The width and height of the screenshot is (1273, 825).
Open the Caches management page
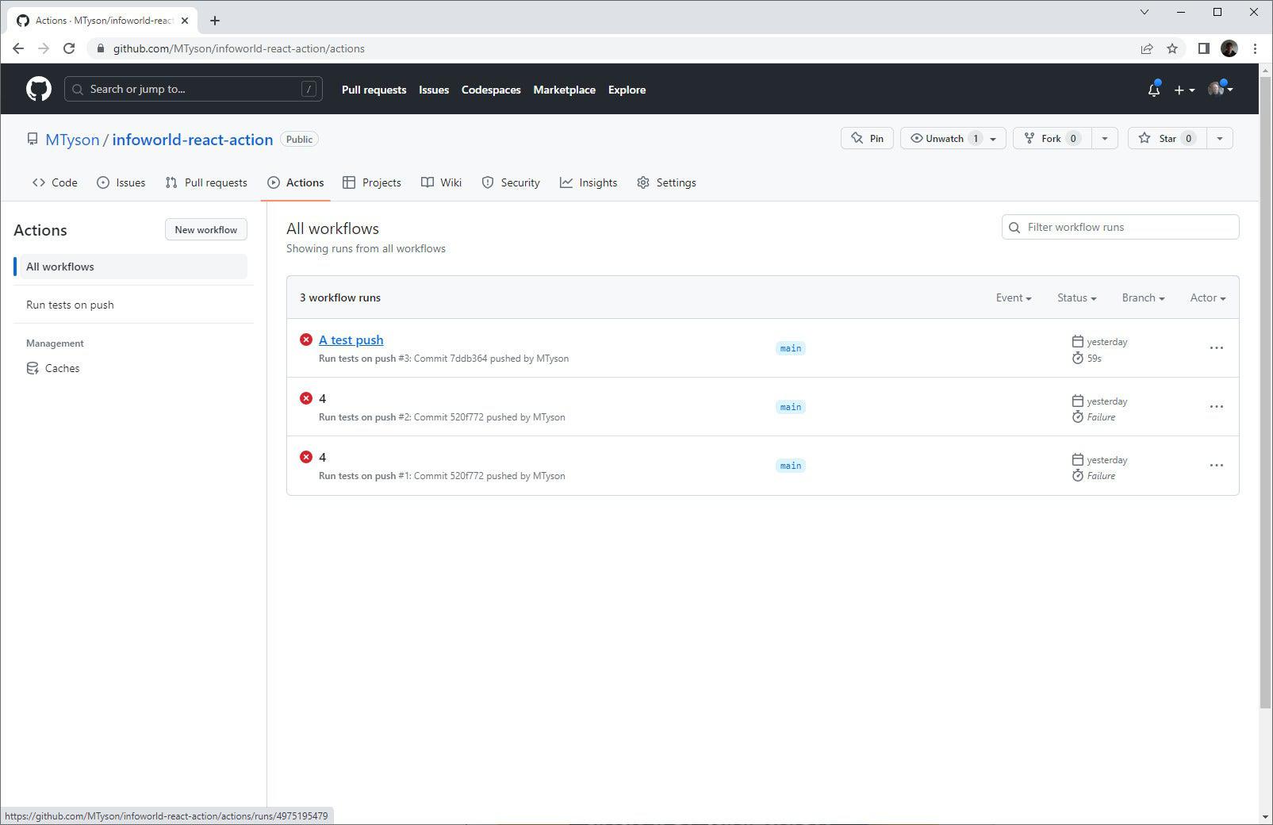point(62,367)
